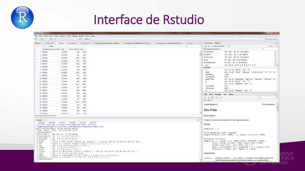Click the Save Workspace icon in Environment pane
The height and width of the screenshot is (171, 305).
208,46
